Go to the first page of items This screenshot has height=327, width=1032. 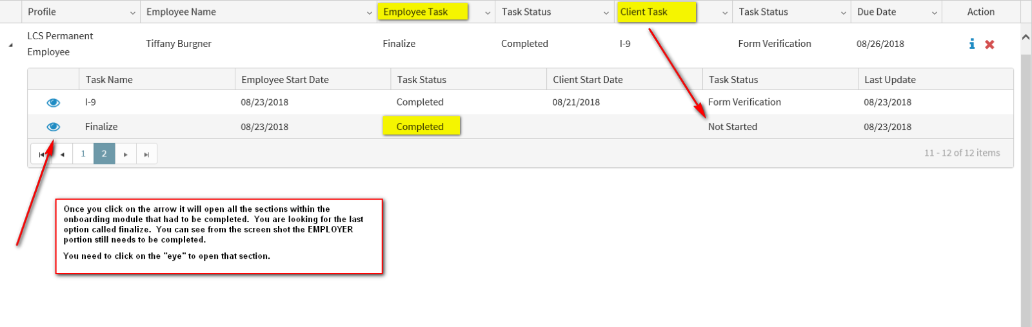41,154
